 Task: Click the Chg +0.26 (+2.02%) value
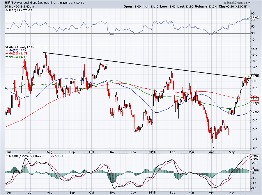click(233, 6)
